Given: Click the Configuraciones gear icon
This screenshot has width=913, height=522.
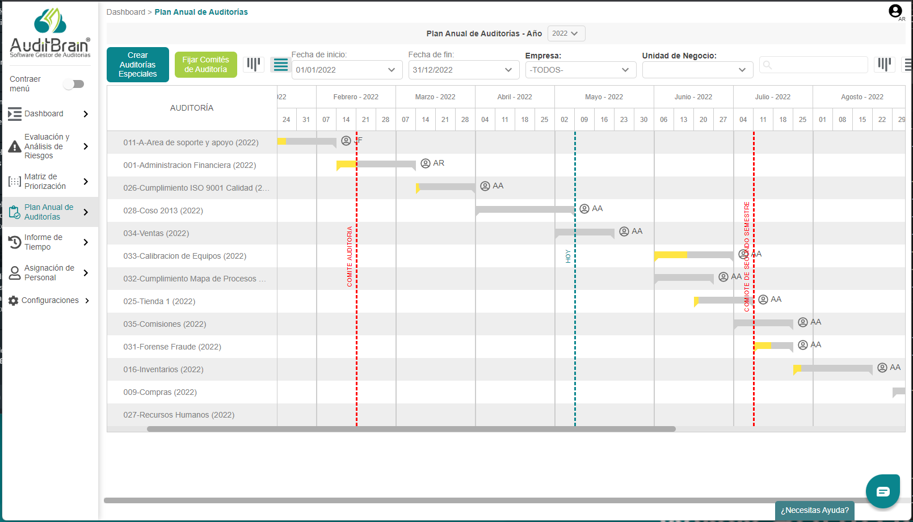Looking at the screenshot, I should (x=14, y=300).
